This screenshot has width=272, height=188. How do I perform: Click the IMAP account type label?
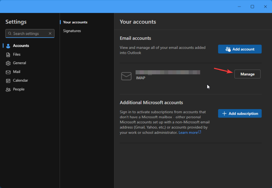(x=141, y=78)
